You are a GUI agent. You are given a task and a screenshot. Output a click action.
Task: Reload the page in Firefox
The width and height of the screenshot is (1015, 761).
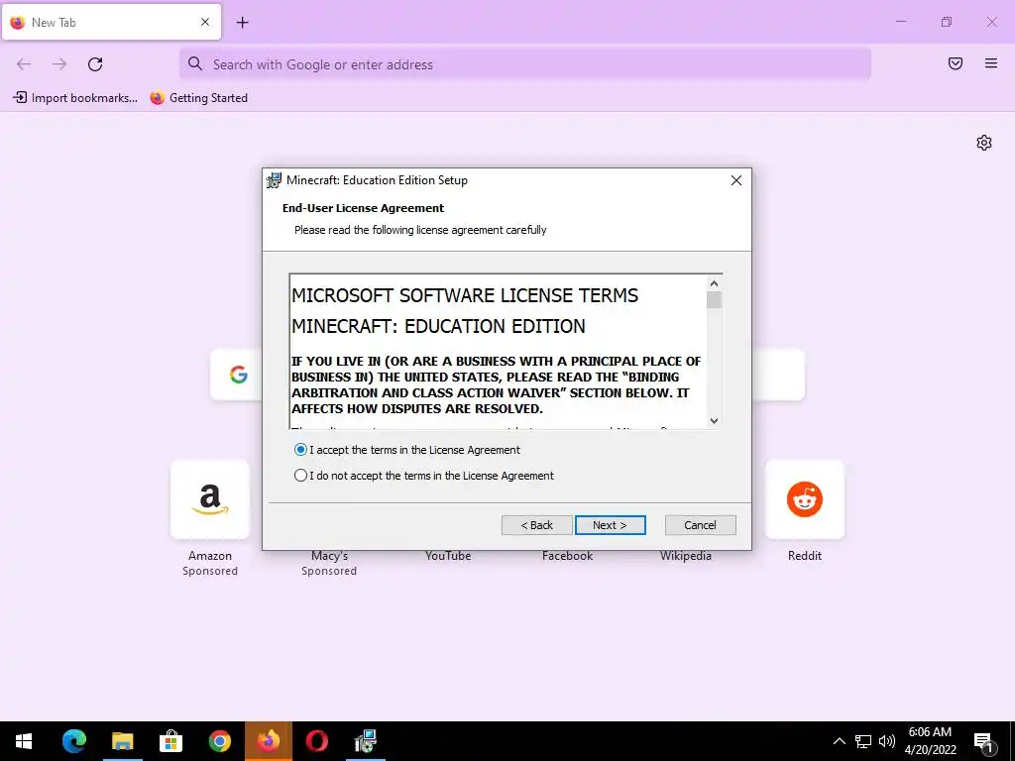click(95, 64)
